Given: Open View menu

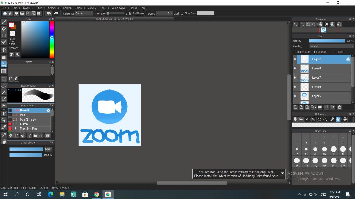Looking at the screenshot, I should point(92,8).
